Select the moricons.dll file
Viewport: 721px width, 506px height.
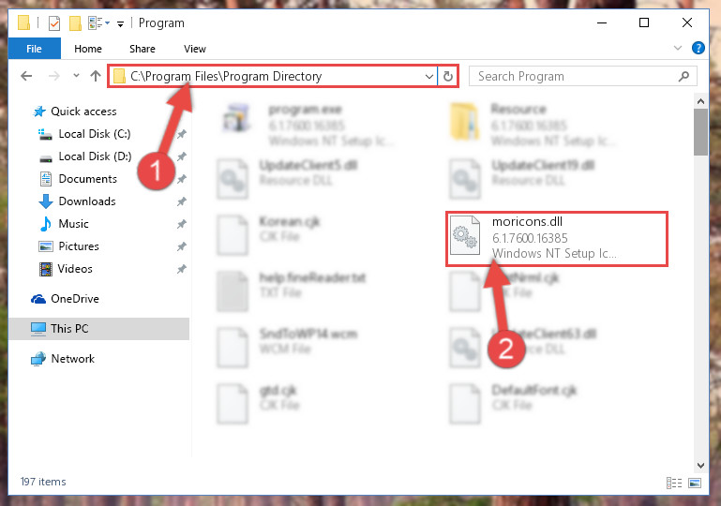click(x=556, y=239)
